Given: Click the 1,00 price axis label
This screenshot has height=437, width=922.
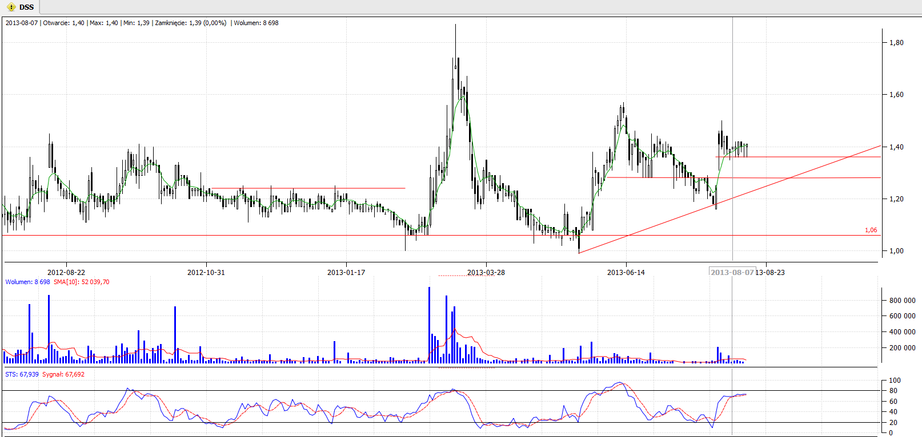Looking at the screenshot, I should click(896, 251).
